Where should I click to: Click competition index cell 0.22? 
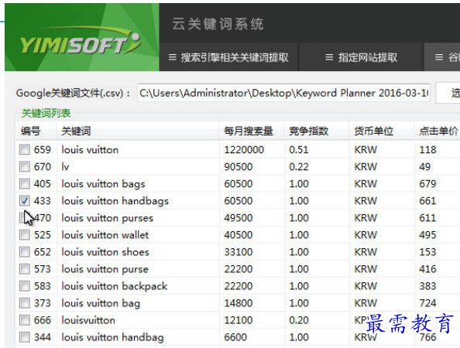[x=299, y=167]
